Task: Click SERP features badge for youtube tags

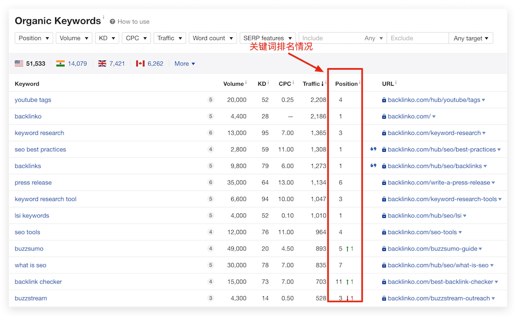Action: pos(210,100)
